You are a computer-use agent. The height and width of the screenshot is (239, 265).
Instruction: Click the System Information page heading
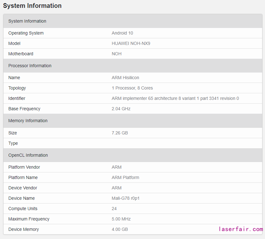click(x=32, y=6)
